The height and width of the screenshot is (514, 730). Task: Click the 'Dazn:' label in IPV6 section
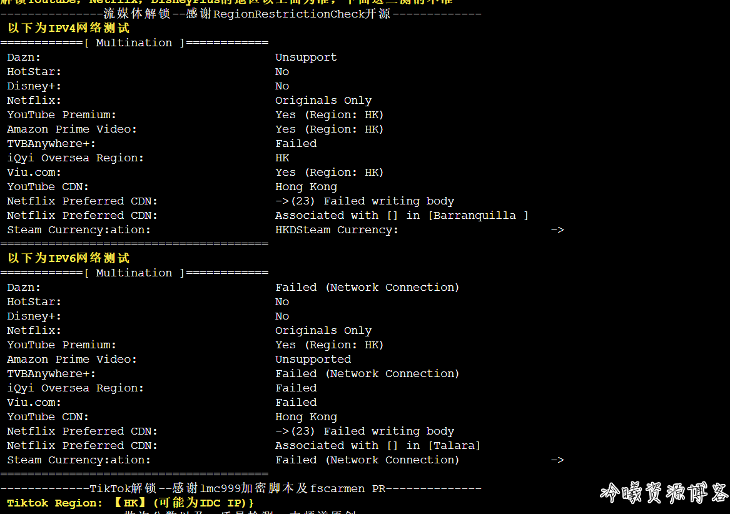click(24, 288)
